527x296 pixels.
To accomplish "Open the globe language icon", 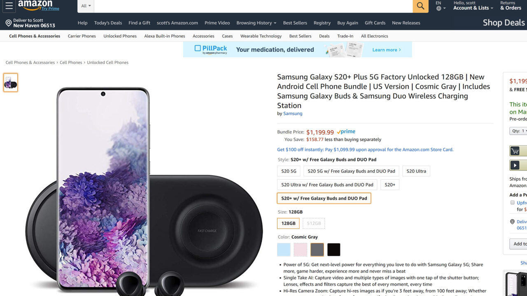I will point(439,8).
